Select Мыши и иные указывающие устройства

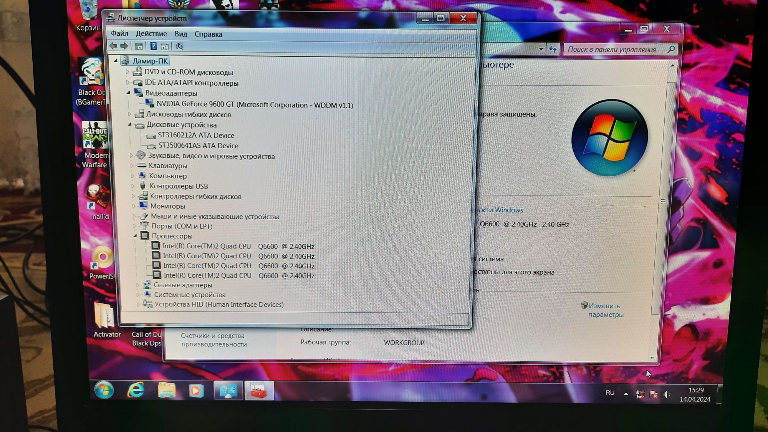pyautogui.click(x=215, y=217)
